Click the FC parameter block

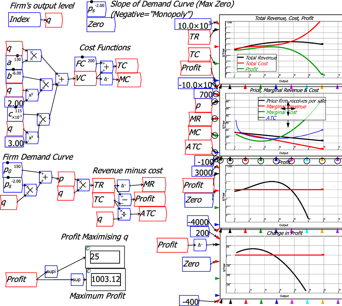pyautogui.click(x=85, y=64)
